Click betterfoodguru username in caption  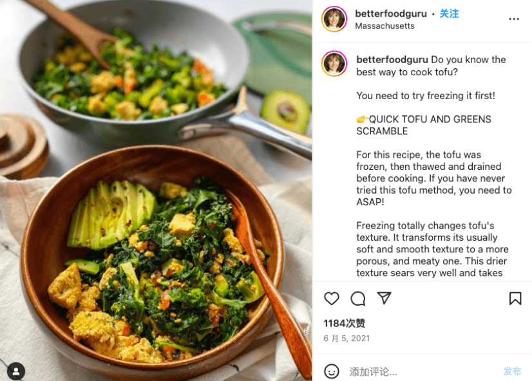point(392,60)
